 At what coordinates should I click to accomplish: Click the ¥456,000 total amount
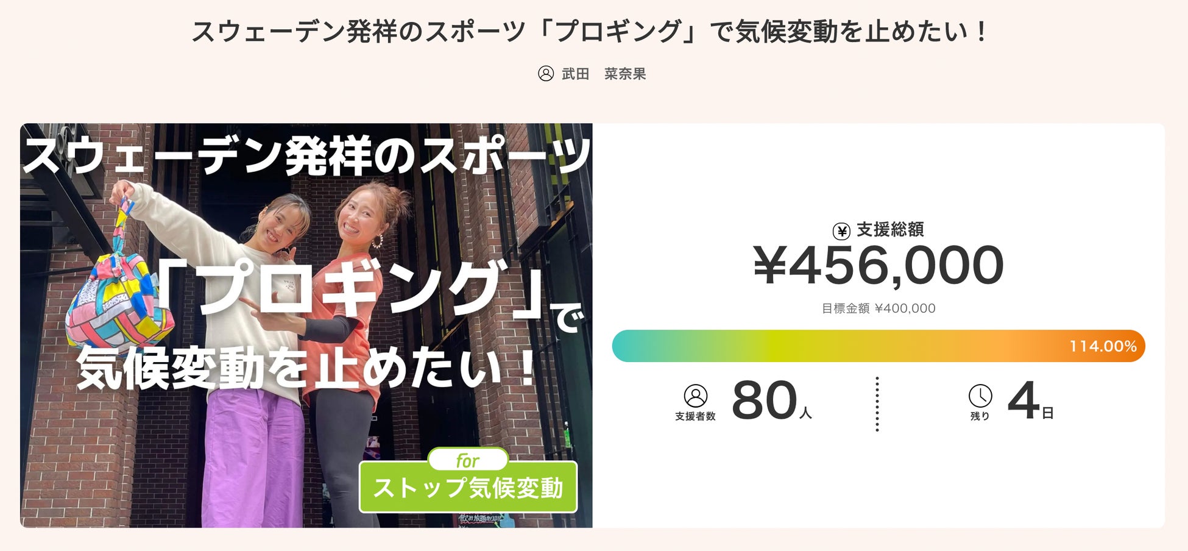(878, 266)
